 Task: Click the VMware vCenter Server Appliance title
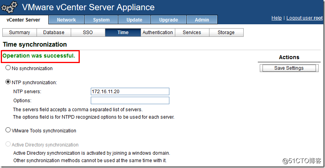[x=88, y=7]
